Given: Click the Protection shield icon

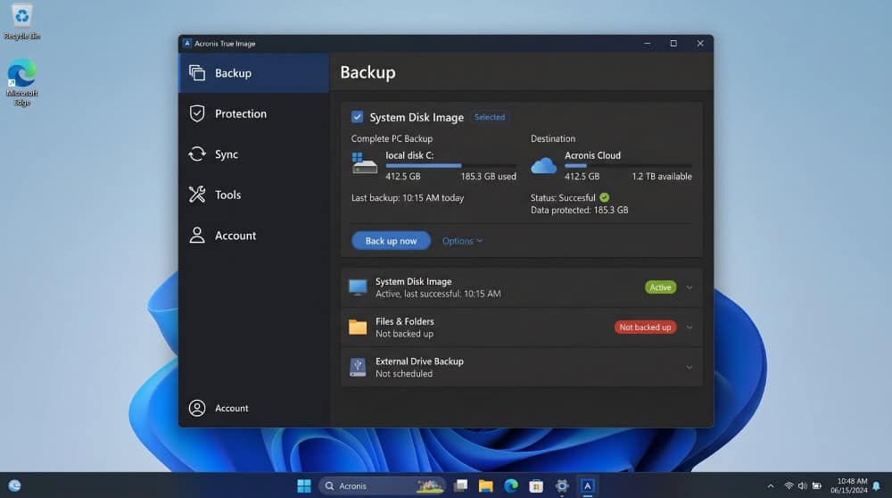Looking at the screenshot, I should [x=197, y=113].
